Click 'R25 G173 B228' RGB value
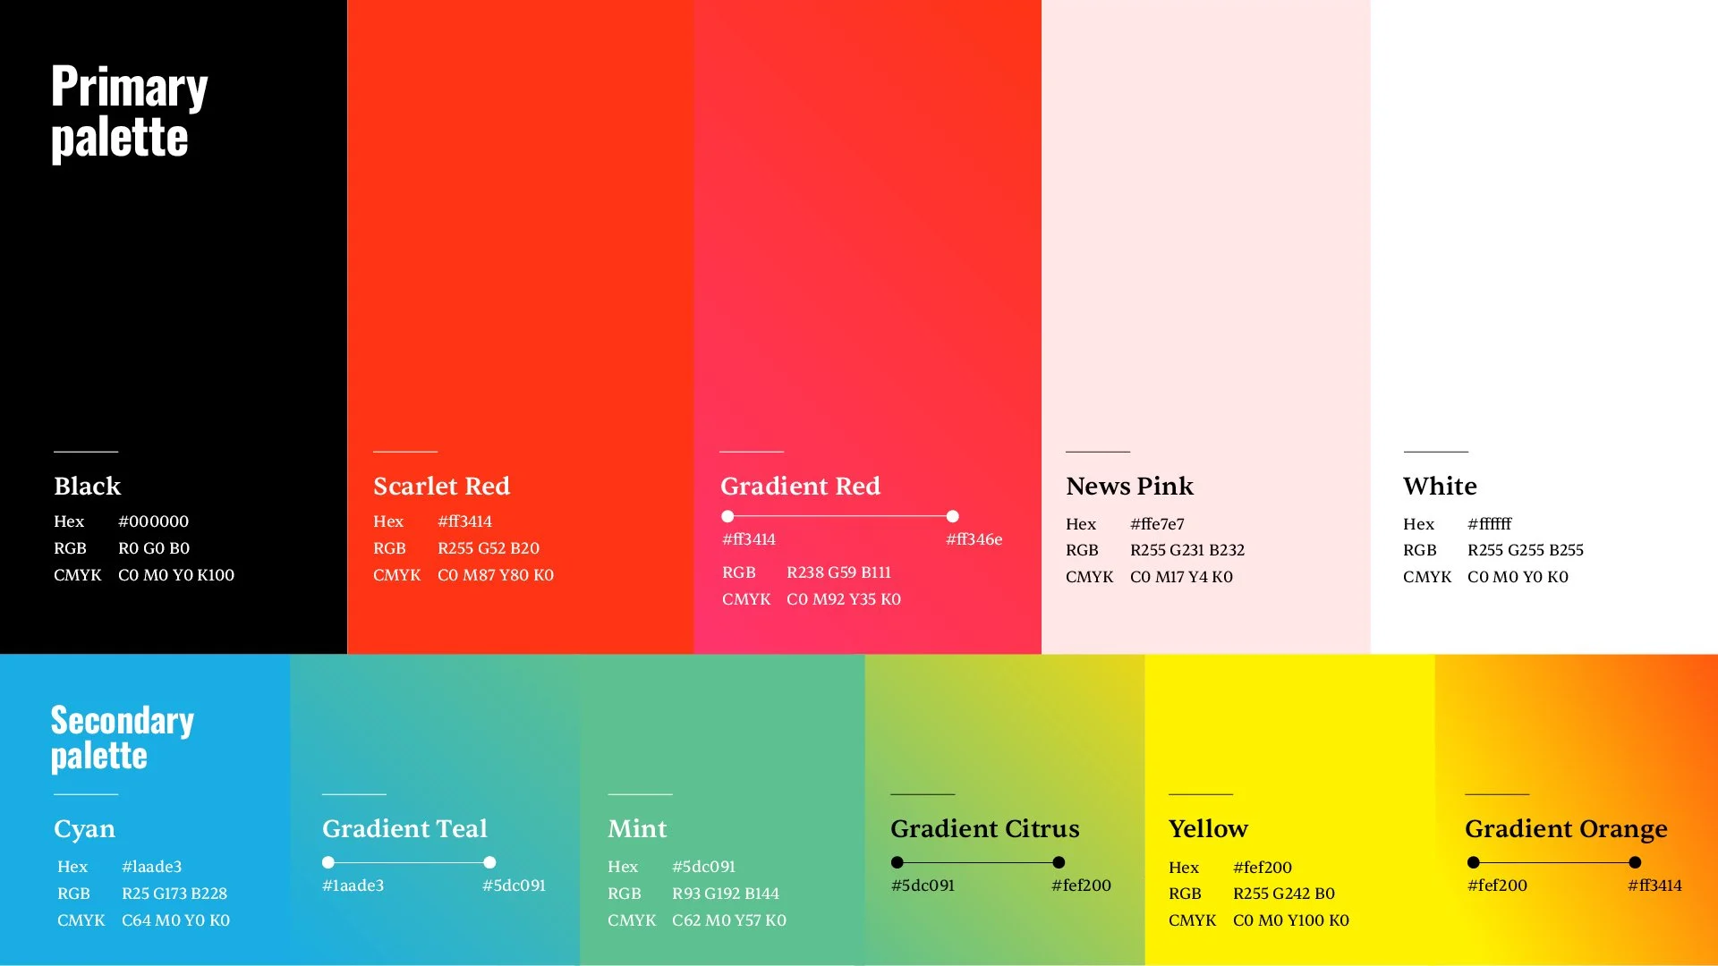 [174, 894]
